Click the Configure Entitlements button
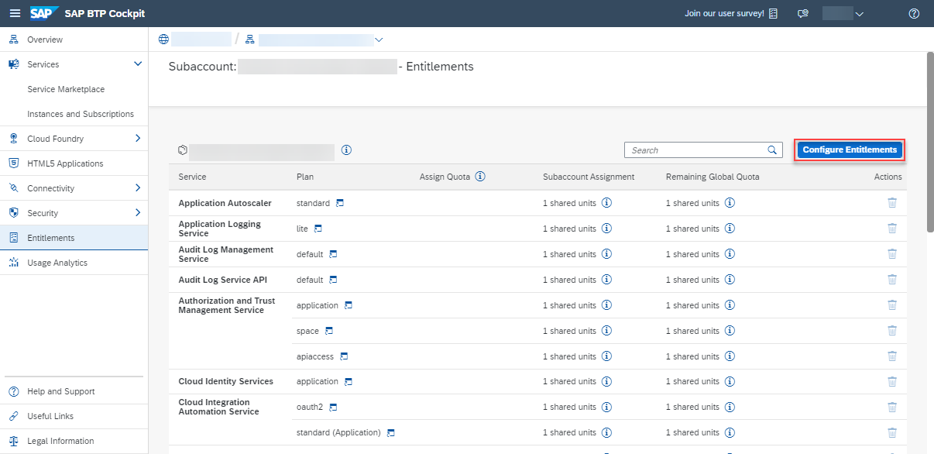The width and height of the screenshot is (934, 454). pyautogui.click(x=850, y=150)
